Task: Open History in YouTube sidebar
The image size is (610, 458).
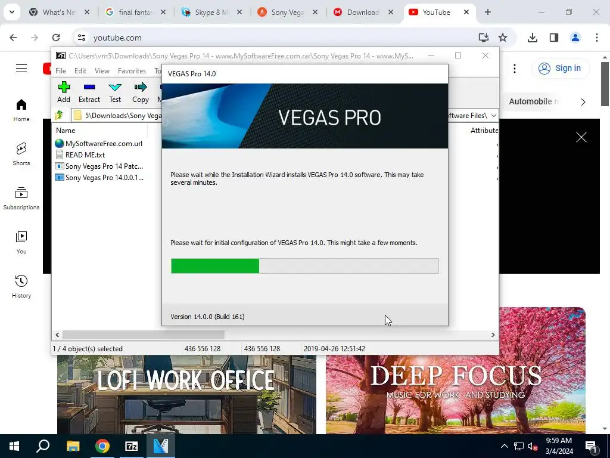Action: point(21,287)
